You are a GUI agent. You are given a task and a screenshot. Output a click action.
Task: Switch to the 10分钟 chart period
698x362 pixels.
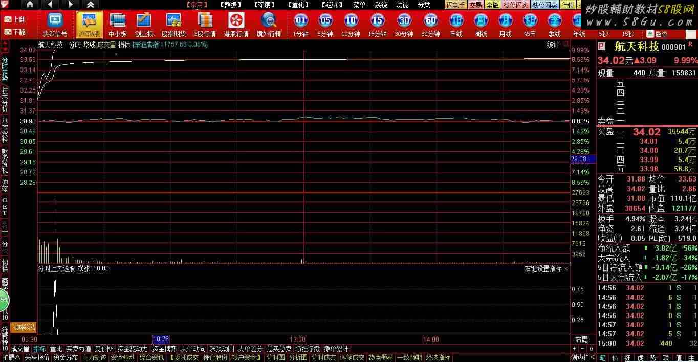click(351, 25)
